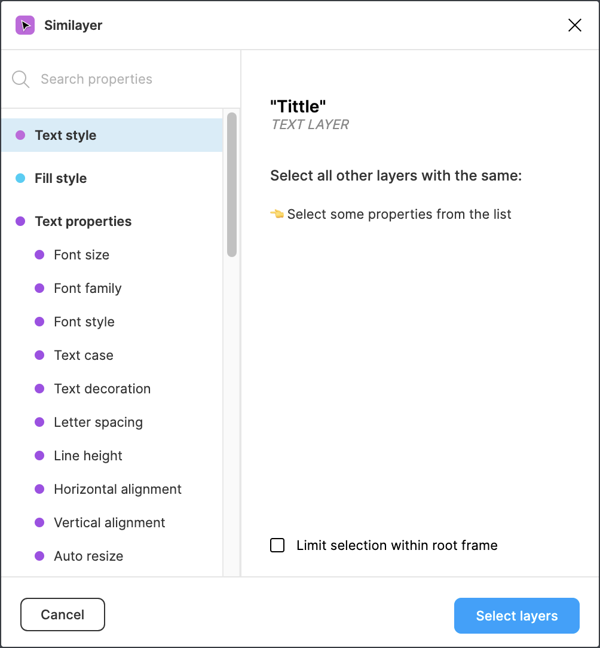
Task: Click the purple dot beside Text style
Action: point(20,135)
